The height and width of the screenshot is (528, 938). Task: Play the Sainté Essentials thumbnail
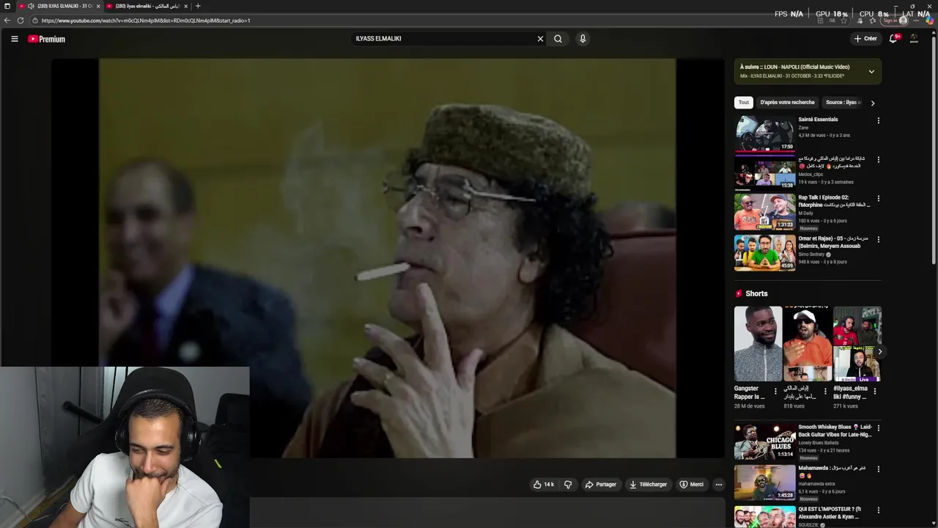coord(765,133)
